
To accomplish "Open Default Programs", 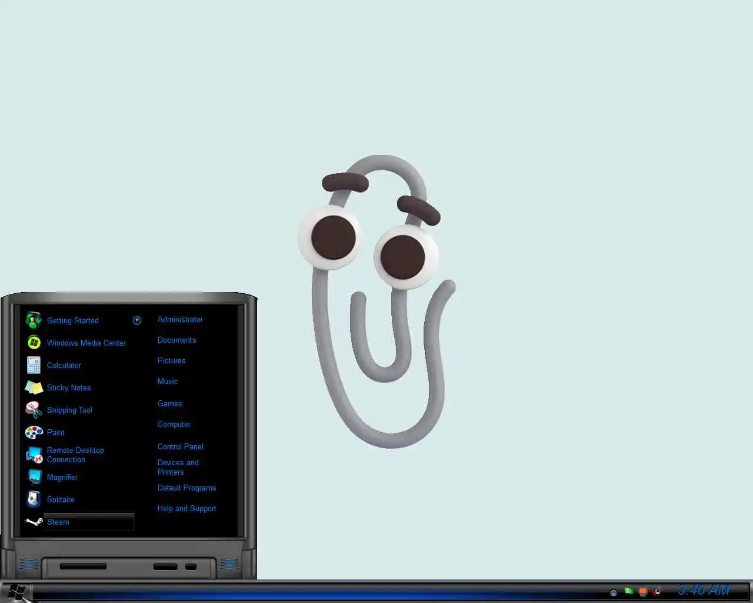I will [x=186, y=488].
